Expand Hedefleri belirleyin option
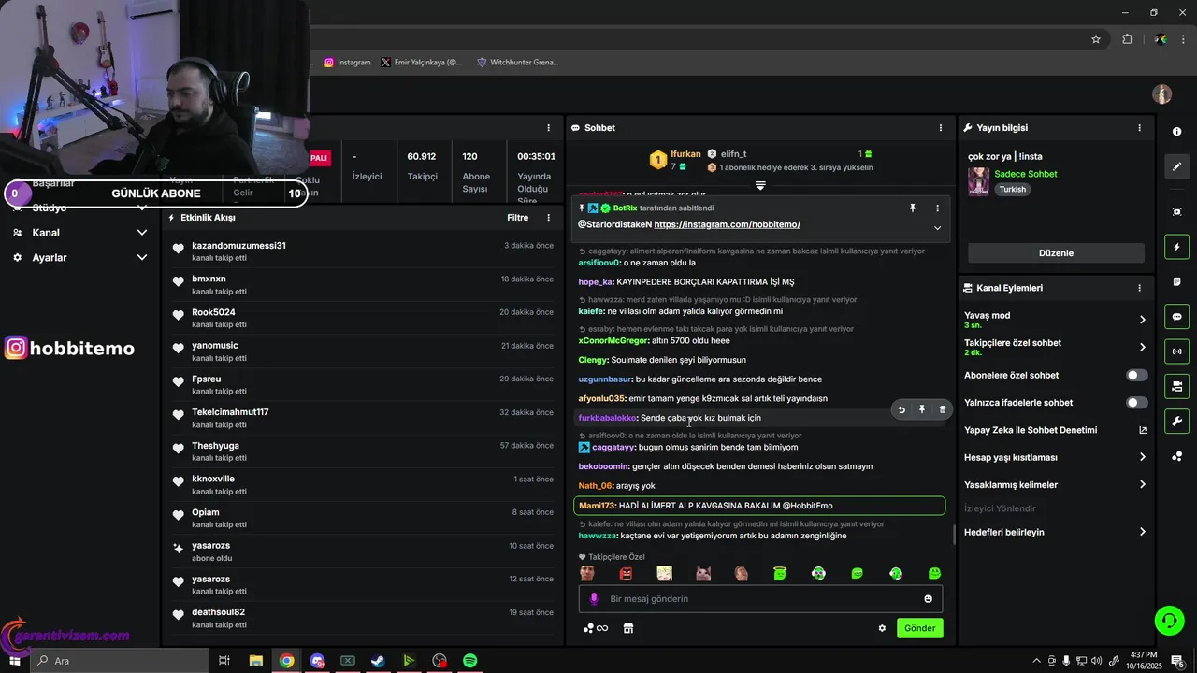1197x673 pixels. pos(1142,532)
